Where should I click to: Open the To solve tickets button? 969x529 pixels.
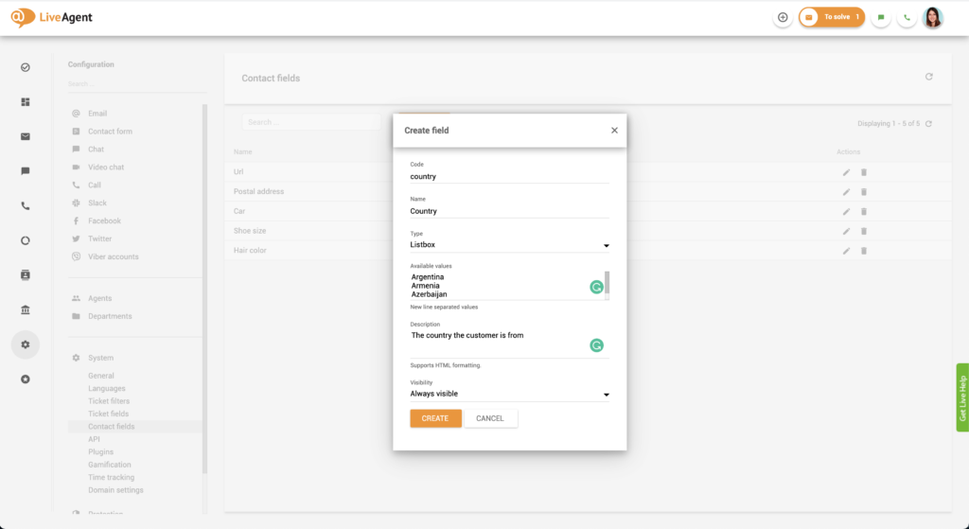(832, 17)
